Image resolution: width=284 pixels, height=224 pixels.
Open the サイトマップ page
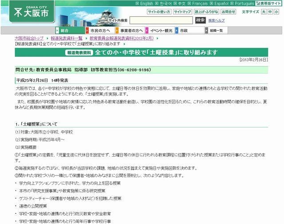pos(183,12)
